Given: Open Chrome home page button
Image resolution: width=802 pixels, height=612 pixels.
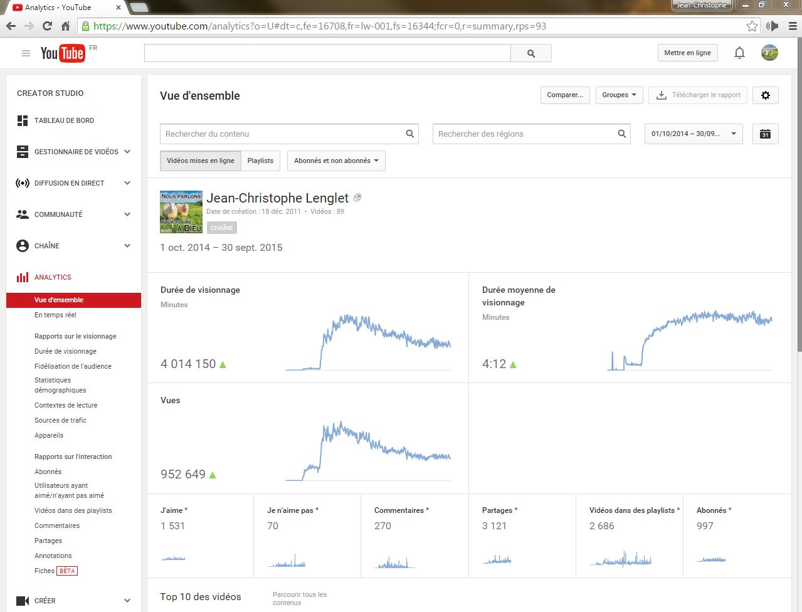Looking at the screenshot, I should pyautogui.click(x=65, y=26).
